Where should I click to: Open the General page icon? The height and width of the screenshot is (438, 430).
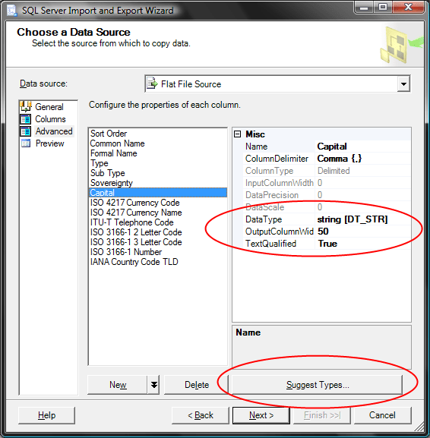[26, 107]
